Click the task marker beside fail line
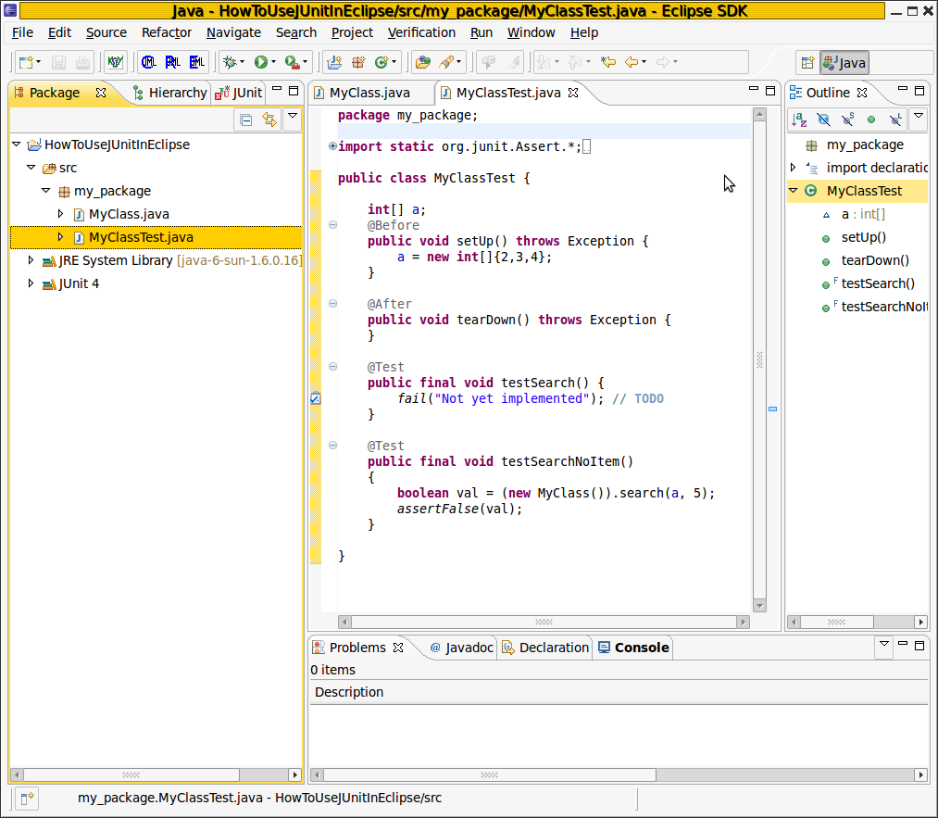The height and width of the screenshot is (818, 938). click(x=316, y=398)
